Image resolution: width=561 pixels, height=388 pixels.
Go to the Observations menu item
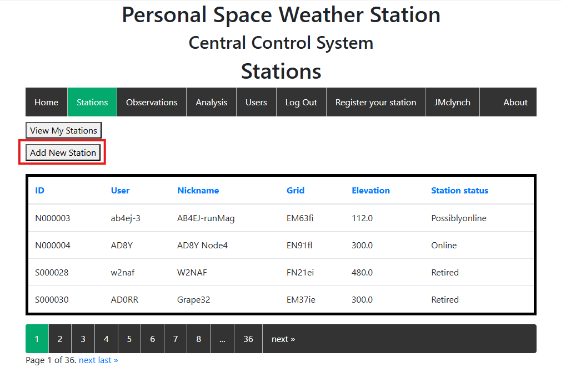(x=152, y=102)
